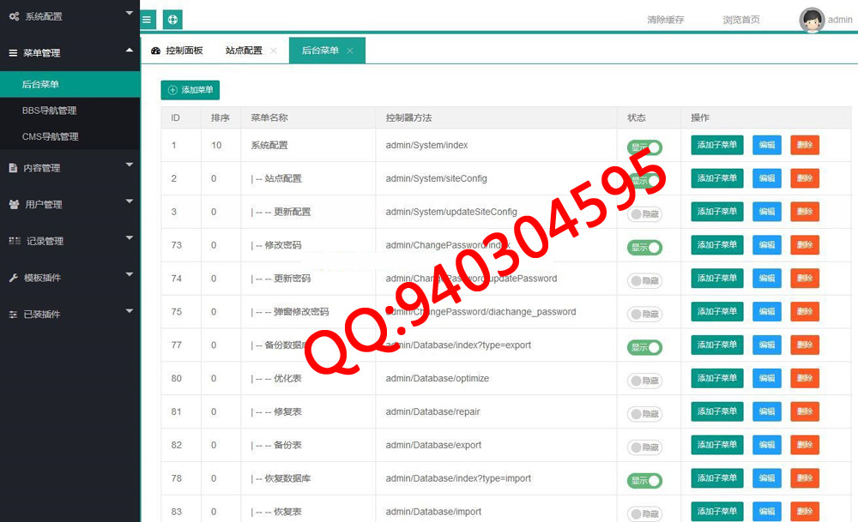Screen dimensions: 858x522
Task: Click the 系统配置 gears icon in sidebar
Action: 14,16
